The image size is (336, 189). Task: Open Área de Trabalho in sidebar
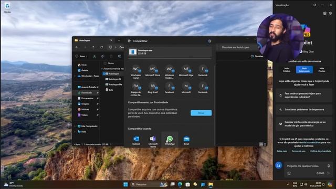(x=88, y=87)
